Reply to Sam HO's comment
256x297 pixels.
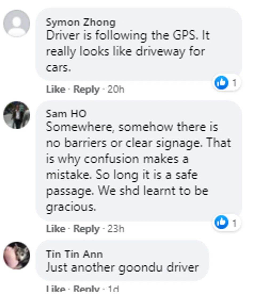[x=86, y=229]
